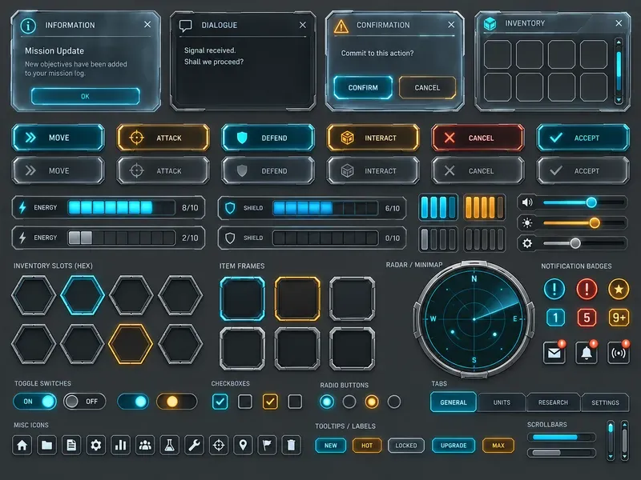Click the flag icon in Misc Icons
Image resolution: width=641 pixels, height=480 pixels.
267,445
